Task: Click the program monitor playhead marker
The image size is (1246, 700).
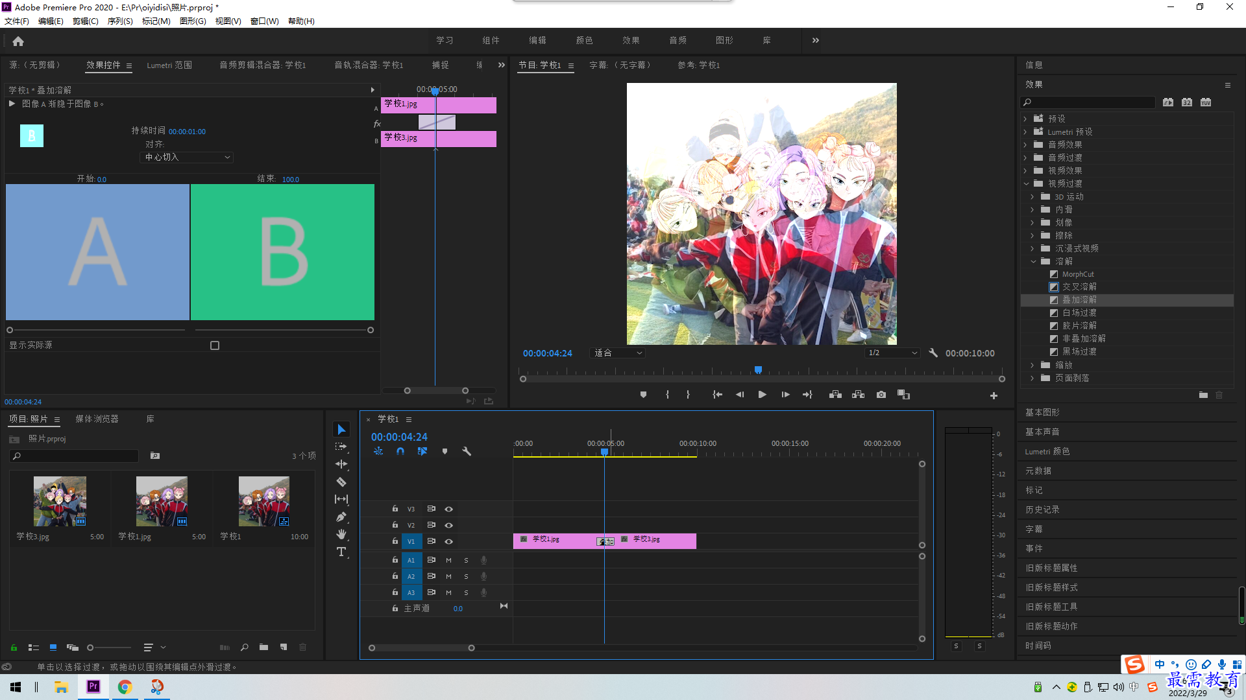Action: (x=758, y=370)
